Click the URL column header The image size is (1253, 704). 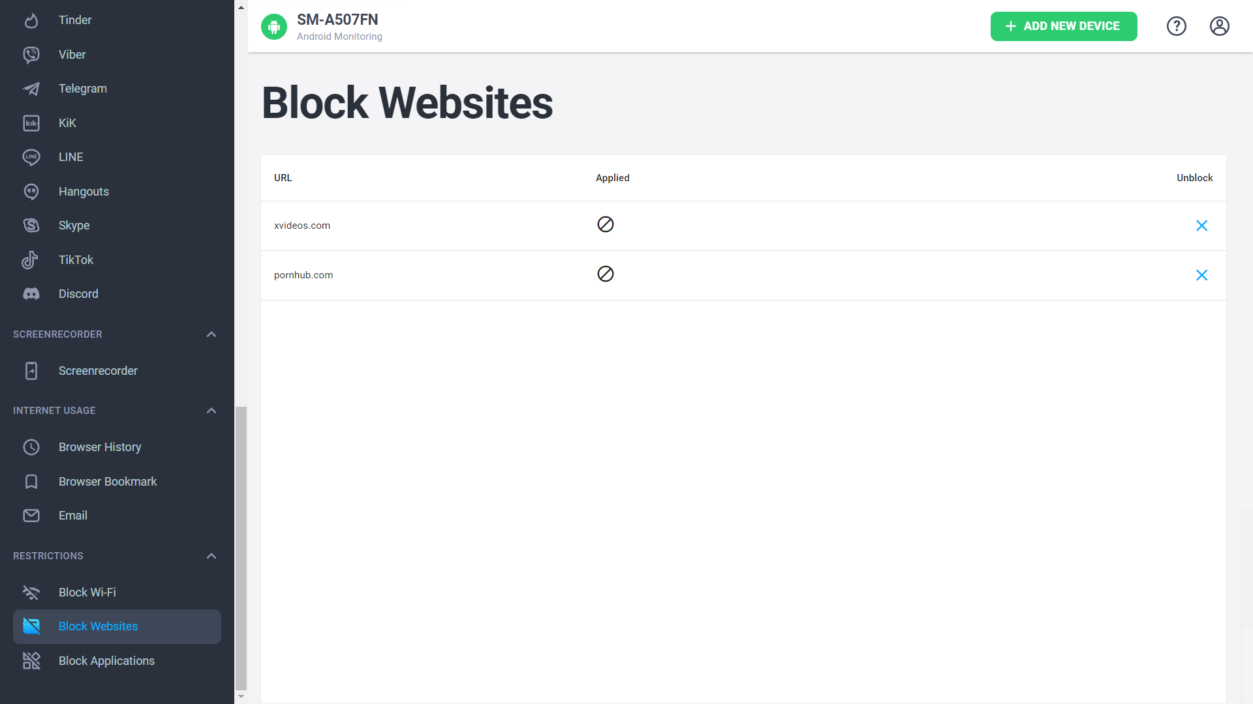pos(283,178)
